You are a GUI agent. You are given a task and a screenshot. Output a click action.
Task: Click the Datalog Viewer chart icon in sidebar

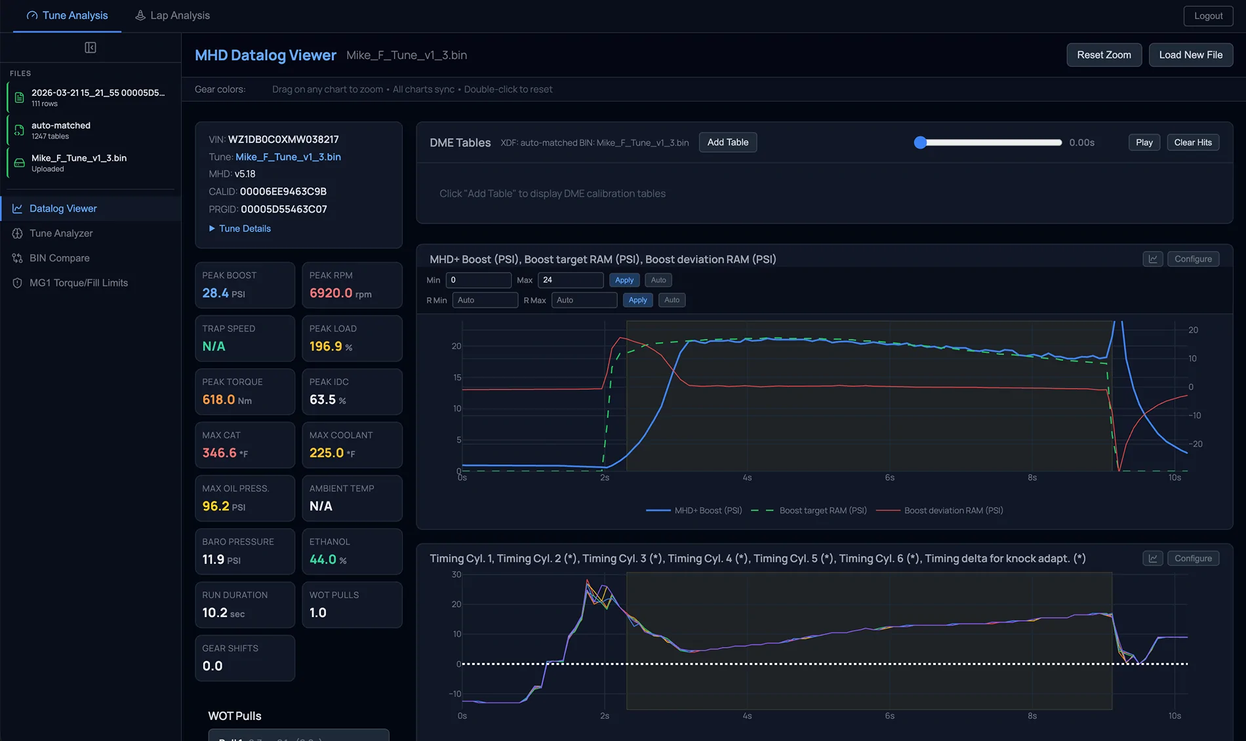click(17, 209)
